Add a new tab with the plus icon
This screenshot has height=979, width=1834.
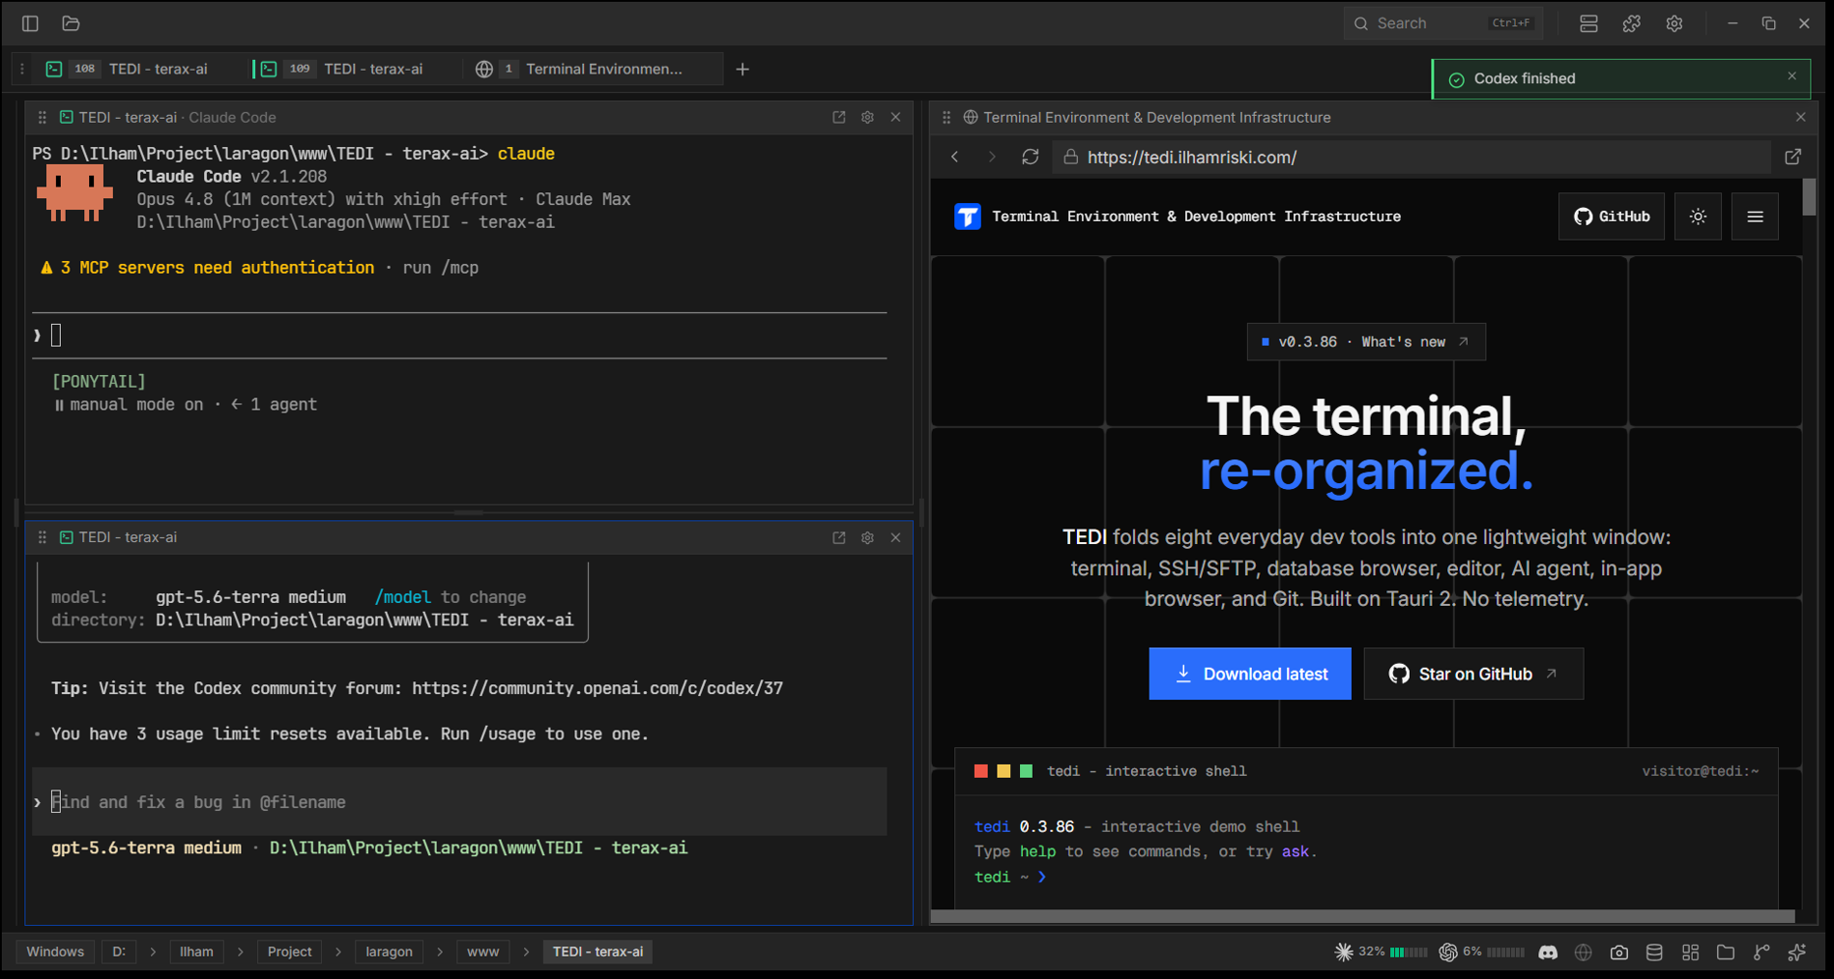click(742, 70)
